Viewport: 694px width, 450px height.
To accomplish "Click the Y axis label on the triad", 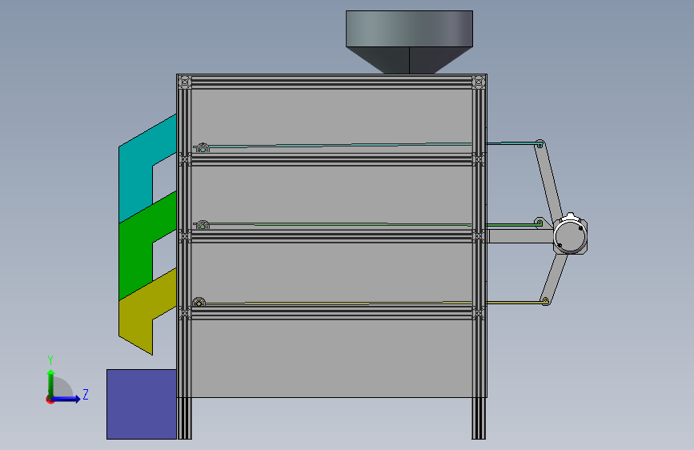I will (50, 360).
